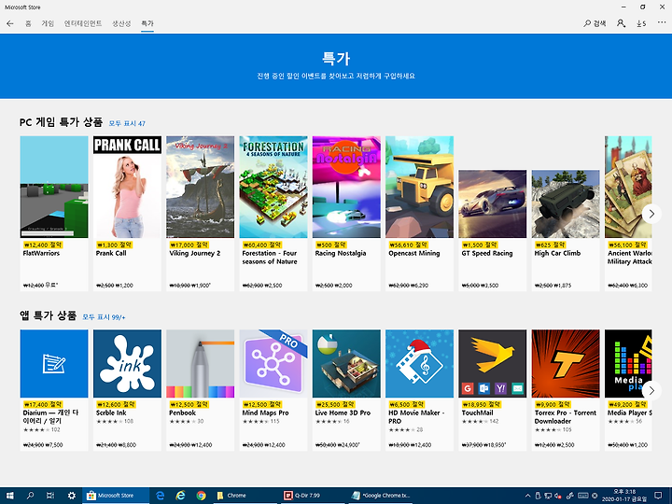The width and height of the screenshot is (672, 504).
Task: Show hidden tray icons chevron
Action: point(527,496)
